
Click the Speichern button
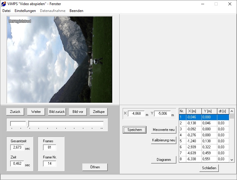point(135,130)
